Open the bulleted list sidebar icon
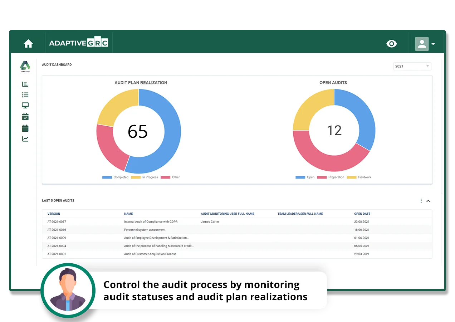This screenshot has width=455, height=322. 25,95
